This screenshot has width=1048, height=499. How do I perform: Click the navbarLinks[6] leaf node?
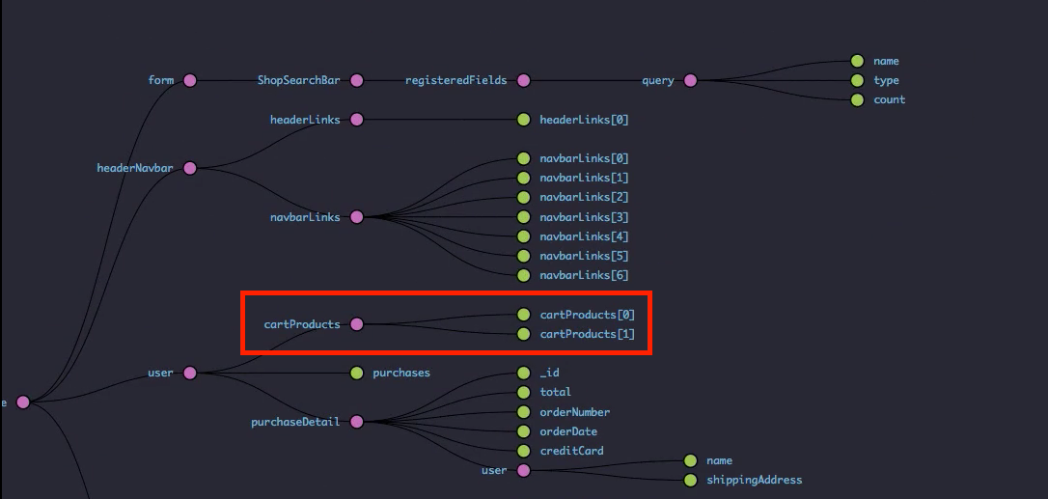point(524,275)
